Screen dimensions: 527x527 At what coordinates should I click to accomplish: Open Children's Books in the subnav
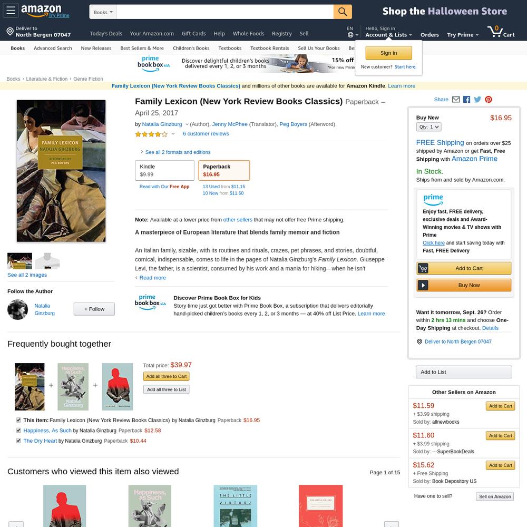coord(191,48)
